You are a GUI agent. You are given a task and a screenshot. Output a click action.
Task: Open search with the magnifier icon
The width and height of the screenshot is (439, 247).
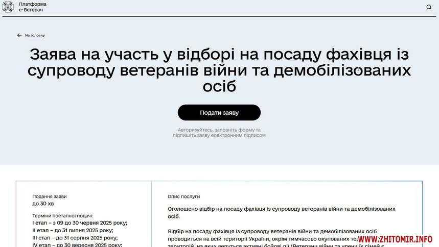[429, 7]
